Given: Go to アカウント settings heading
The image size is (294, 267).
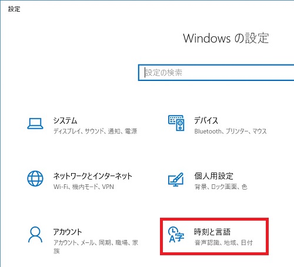Looking at the screenshot, I should (68, 232).
